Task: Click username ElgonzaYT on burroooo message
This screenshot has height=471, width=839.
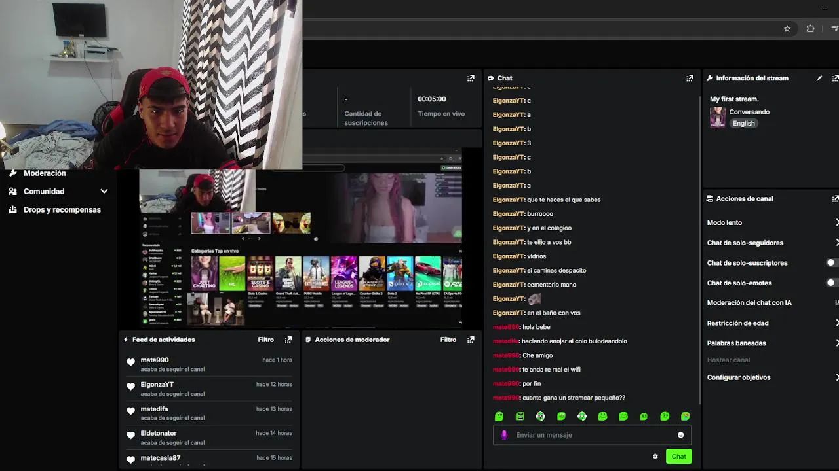Action: click(x=508, y=214)
